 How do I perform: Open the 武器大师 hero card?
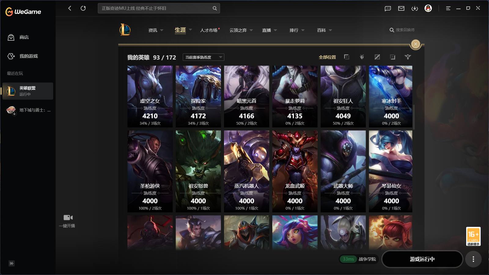tap(343, 171)
